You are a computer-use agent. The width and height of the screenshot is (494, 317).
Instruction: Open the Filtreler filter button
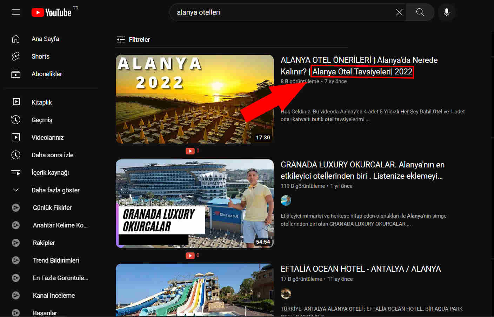[x=133, y=39]
